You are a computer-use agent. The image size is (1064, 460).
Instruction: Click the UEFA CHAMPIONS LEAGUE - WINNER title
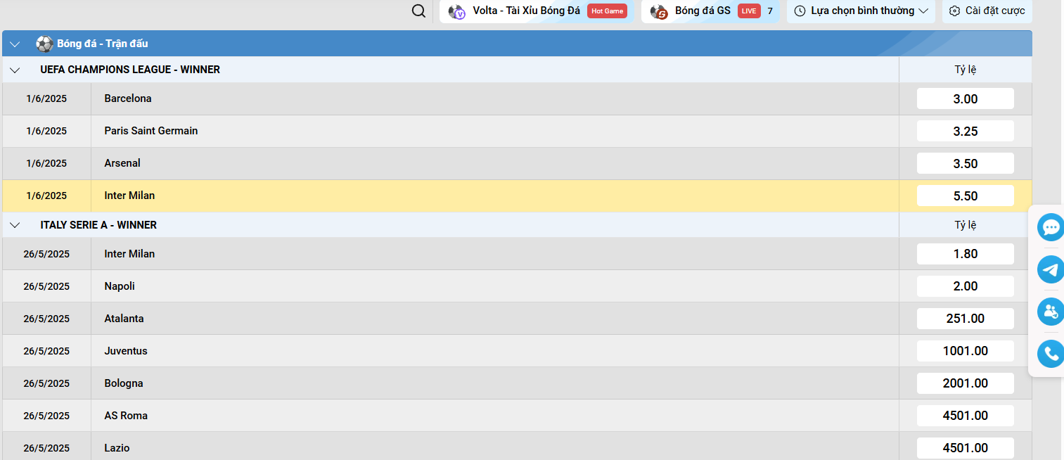(130, 70)
